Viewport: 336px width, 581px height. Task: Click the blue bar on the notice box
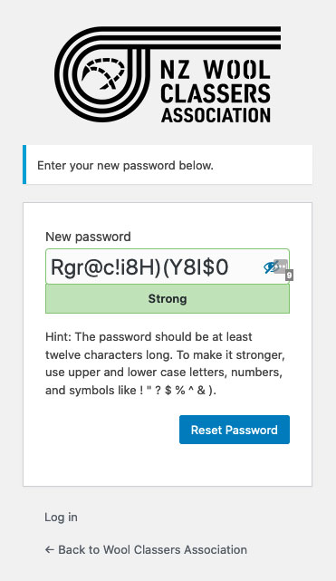pyautogui.click(x=24, y=165)
